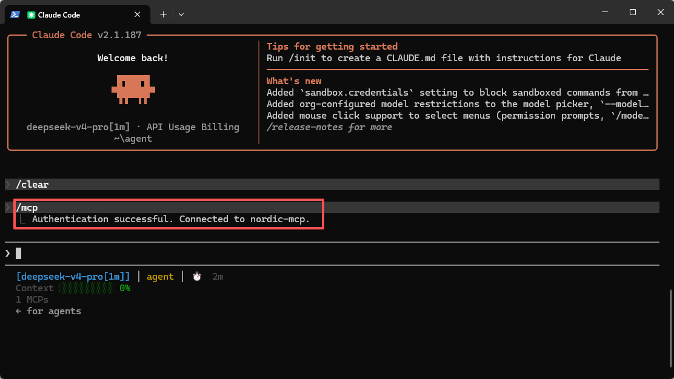Click the ~\agent path text

tap(133, 139)
